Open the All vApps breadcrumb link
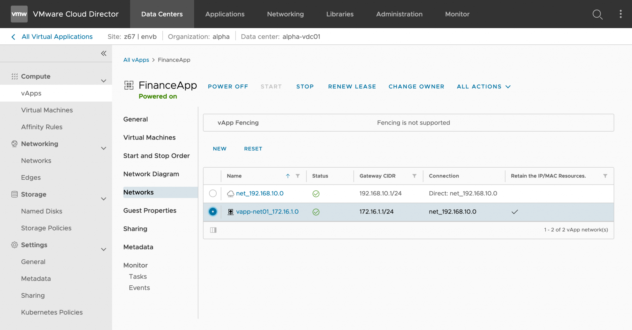This screenshot has width=632, height=330. 136,60
